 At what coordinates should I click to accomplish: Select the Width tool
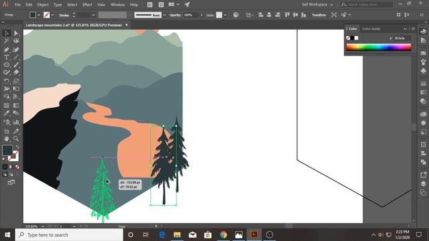coord(7,89)
